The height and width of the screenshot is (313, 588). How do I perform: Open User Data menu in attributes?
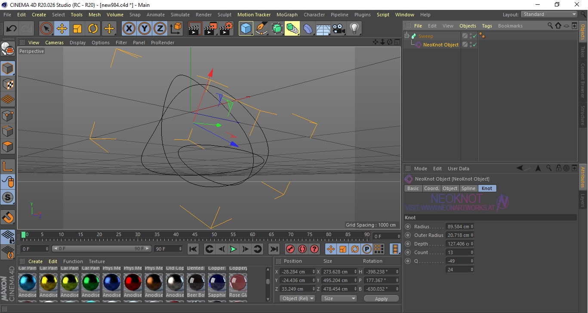click(459, 169)
